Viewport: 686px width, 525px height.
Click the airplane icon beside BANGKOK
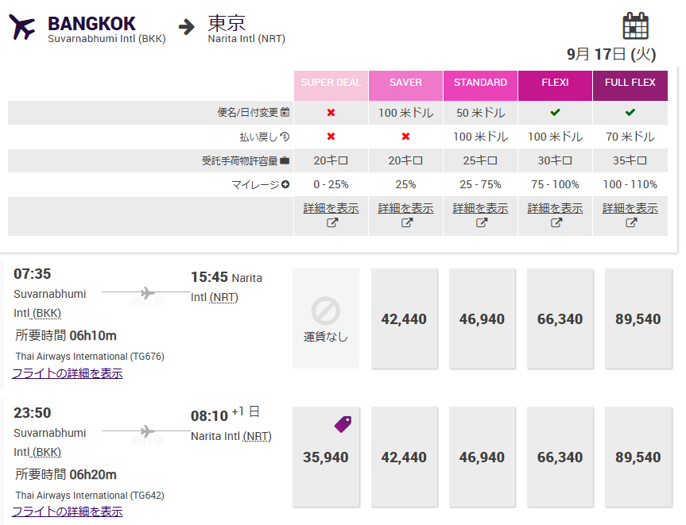[22, 27]
